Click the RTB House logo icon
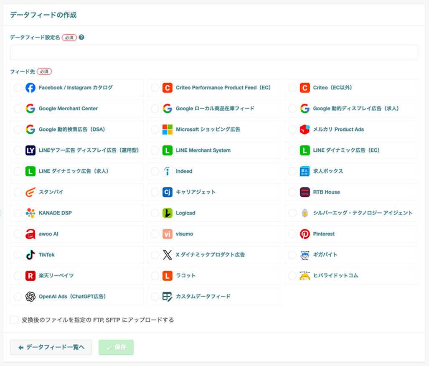Screen dimensions: 429x366 (x=305, y=192)
